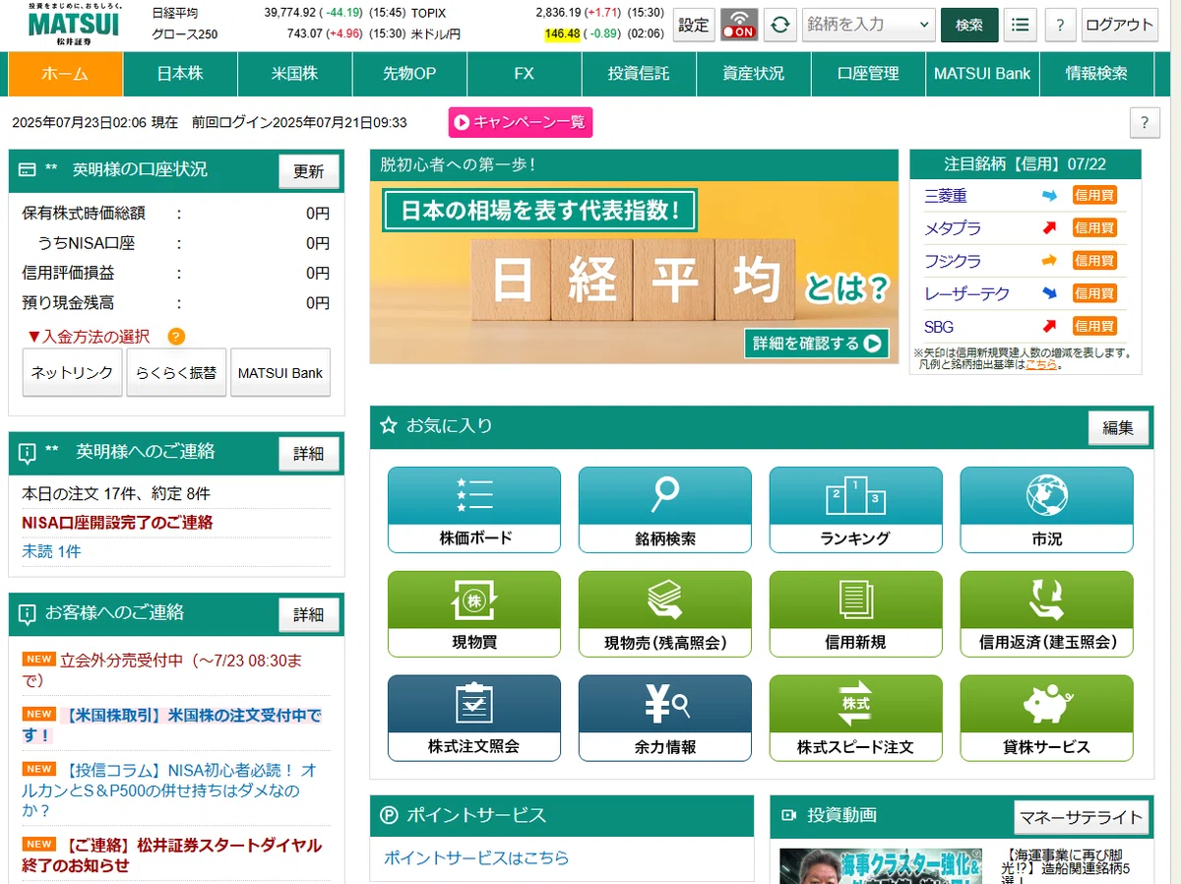Image resolution: width=1181 pixels, height=884 pixels.
Task: Open NISA口座開設完了のご連絡 notice
Action: [x=117, y=523]
